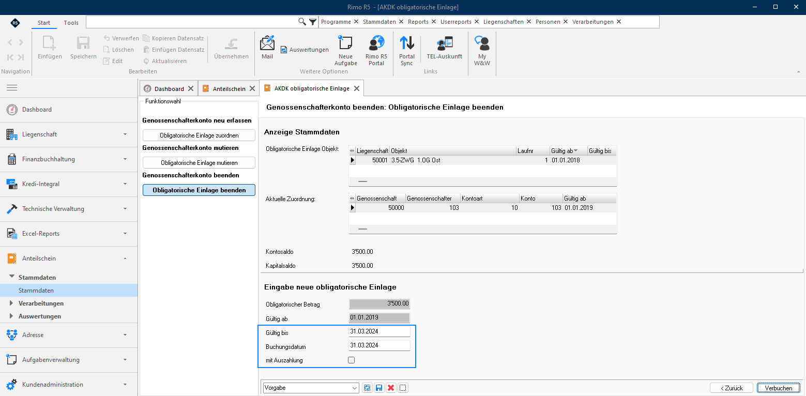Open My W&W
806x396 pixels.
tap(482, 51)
